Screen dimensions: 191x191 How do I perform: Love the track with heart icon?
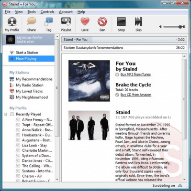click(85, 24)
